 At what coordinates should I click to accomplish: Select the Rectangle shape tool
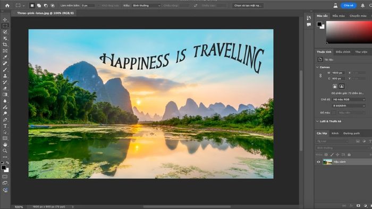[5, 138]
